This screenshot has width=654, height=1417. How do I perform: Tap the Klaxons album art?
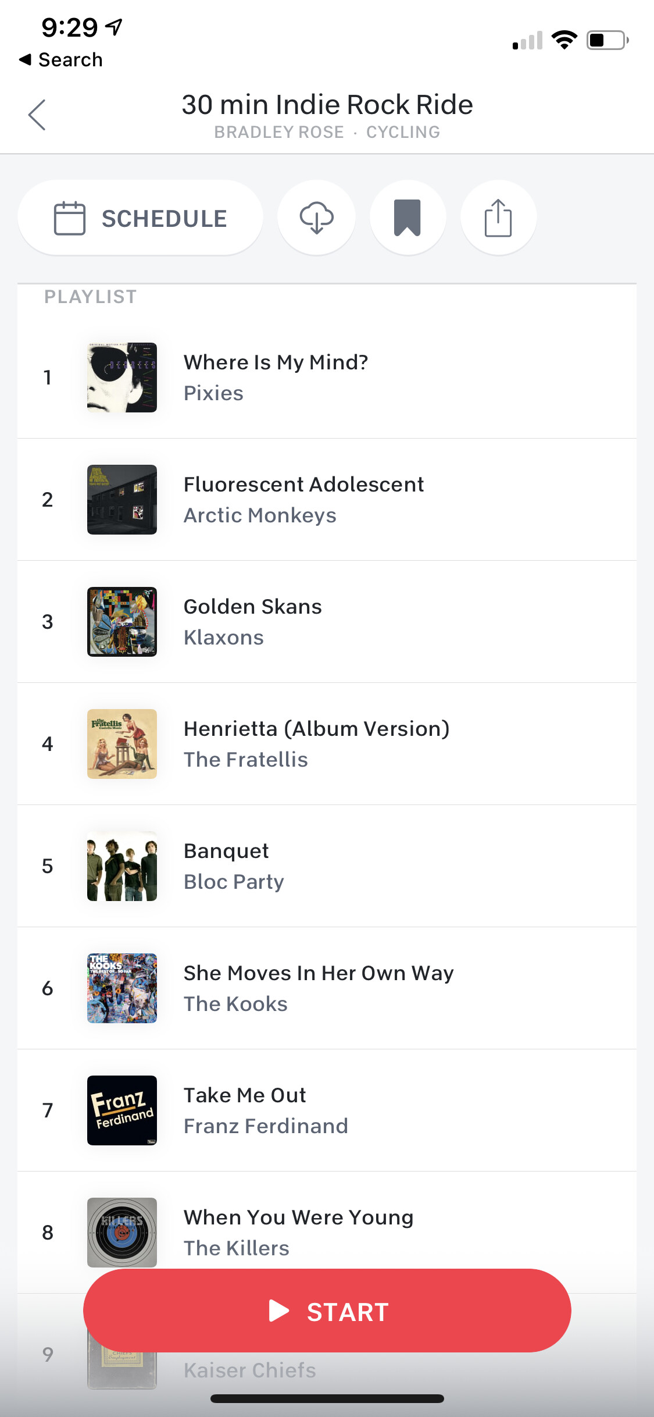coord(122,622)
